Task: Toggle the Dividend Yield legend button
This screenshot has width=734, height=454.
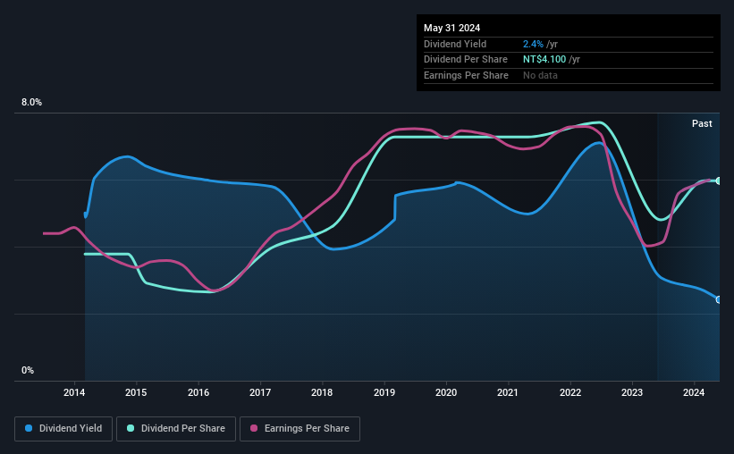Action: [x=63, y=429]
